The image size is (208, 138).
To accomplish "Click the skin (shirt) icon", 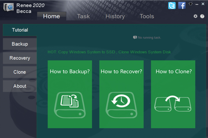I will pyautogui.click(x=191, y=4).
